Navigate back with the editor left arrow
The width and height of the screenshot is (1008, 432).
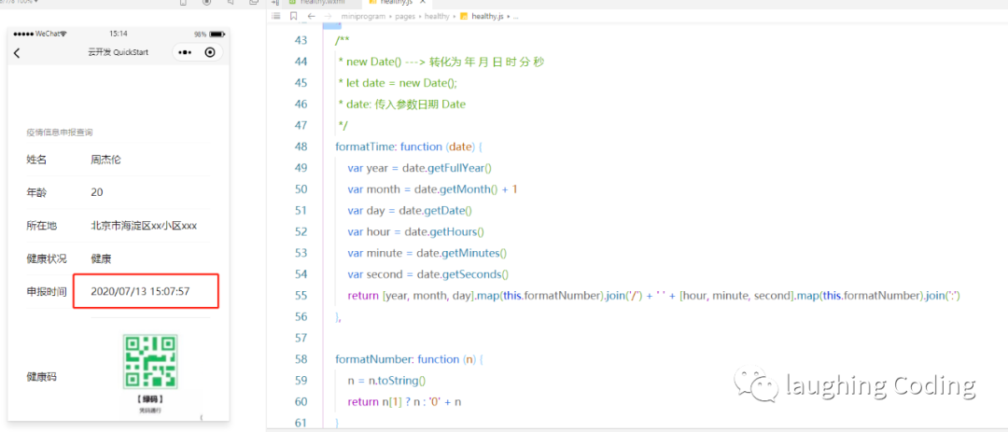coord(310,17)
